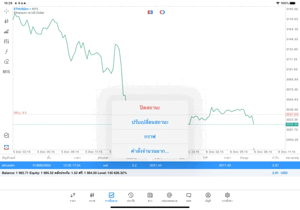300x210 pixels.
Task: Open the candlestick chart type icon
Action: [7, 21]
